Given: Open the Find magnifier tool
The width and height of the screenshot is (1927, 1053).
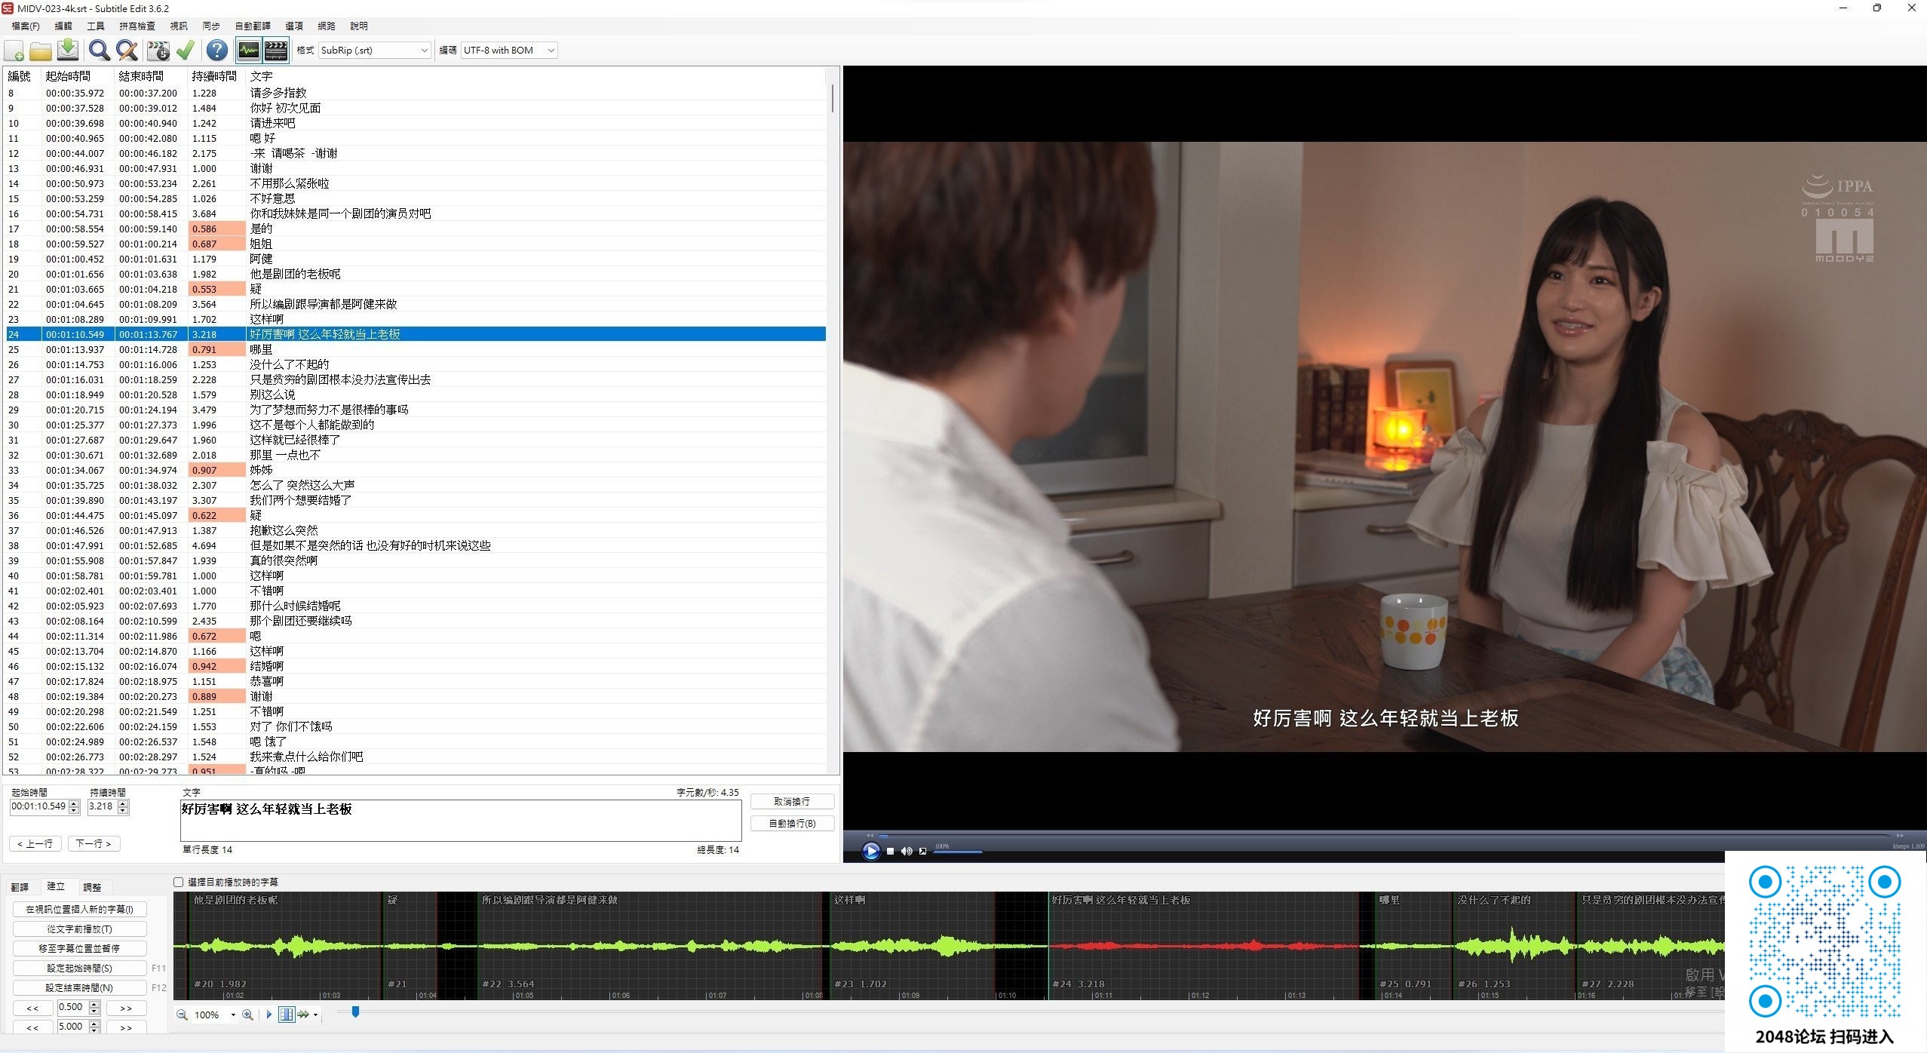Looking at the screenshot, I should click(x=99, y=51).
